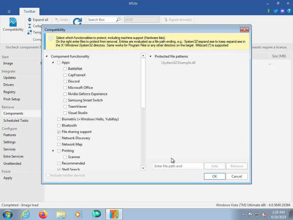This screenshot has height=220, width=293.
Task: Check the TeamViewer checkbox
Action: tap(65, 107)
